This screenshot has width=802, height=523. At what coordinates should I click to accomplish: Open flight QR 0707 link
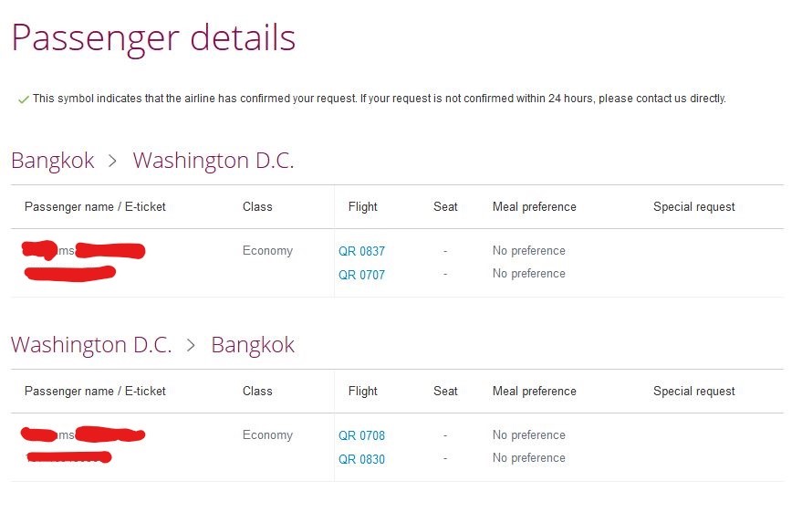coord(361,275)
